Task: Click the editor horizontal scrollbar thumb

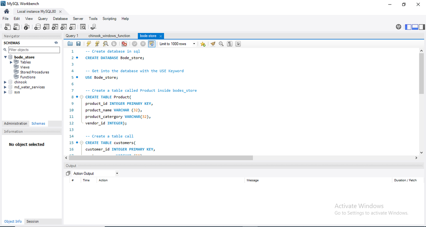Action: tap(161, 158)
